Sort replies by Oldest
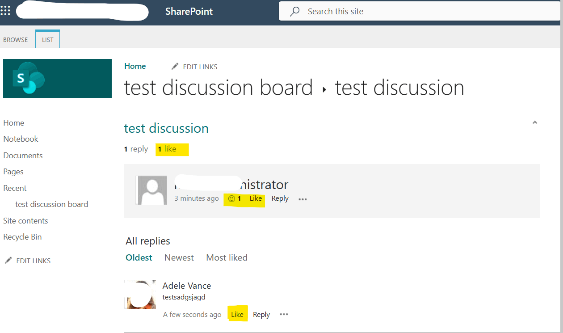Screen dimensions: 563x333 (x=139, y=257)
